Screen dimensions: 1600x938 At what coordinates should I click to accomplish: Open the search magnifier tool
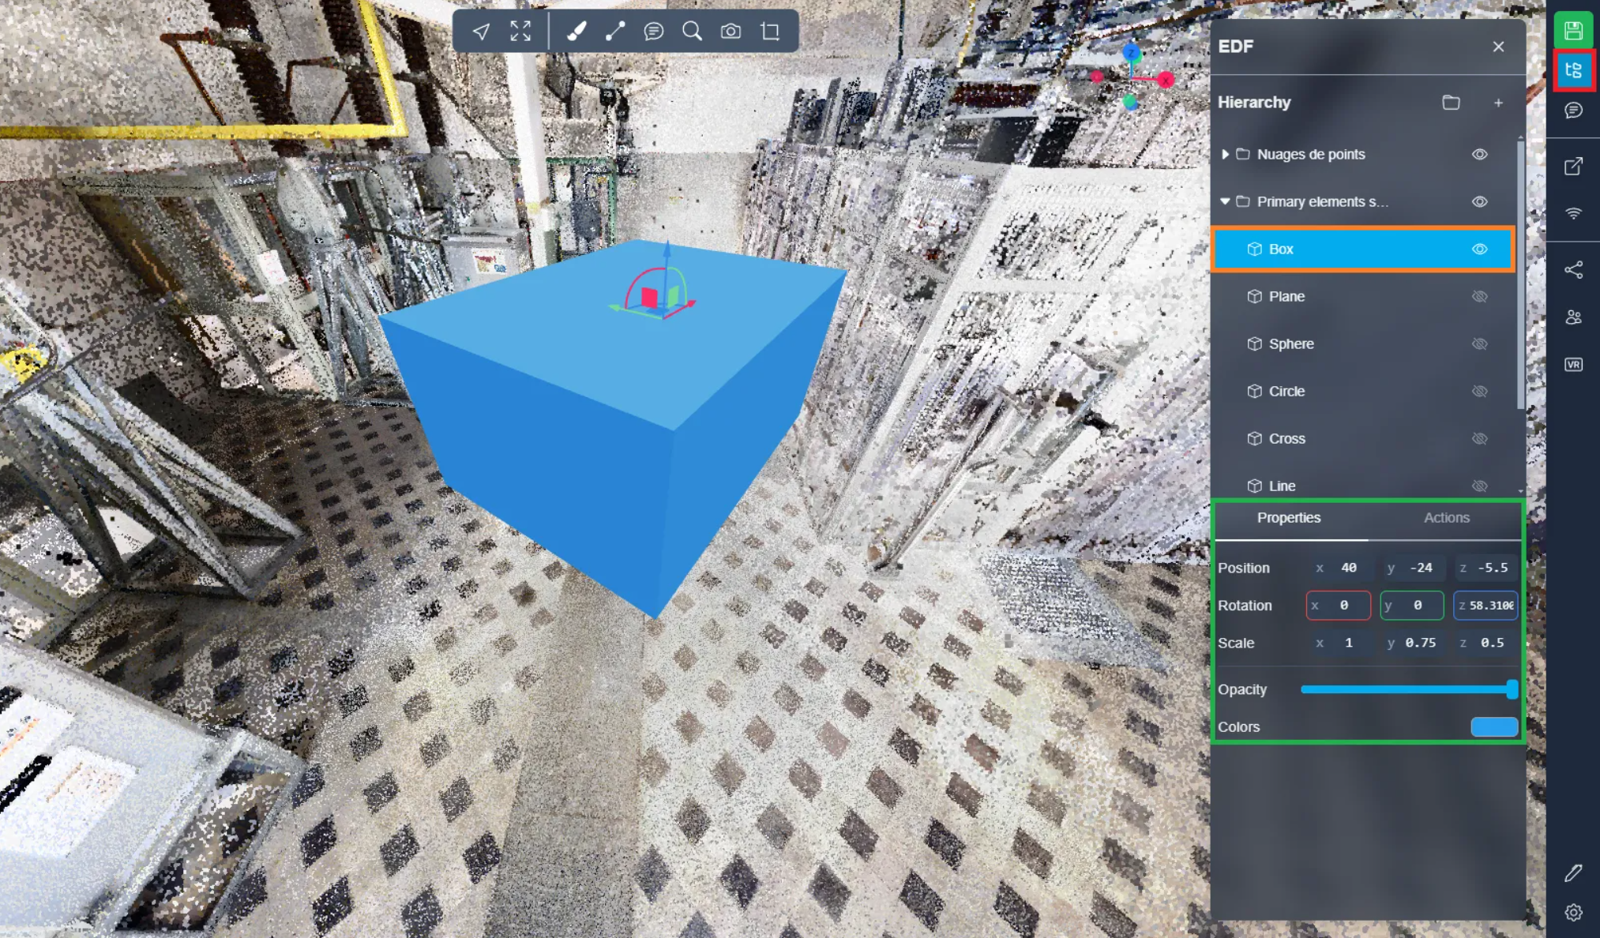pyautogui.click(x=692, y=31)
